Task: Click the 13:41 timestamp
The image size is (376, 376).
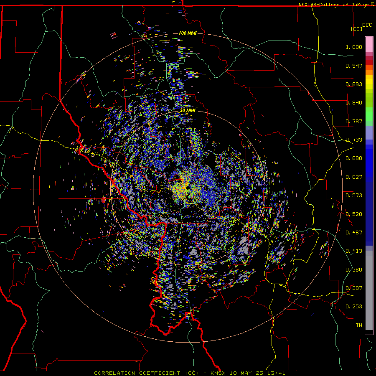Action: coord(276,373)
